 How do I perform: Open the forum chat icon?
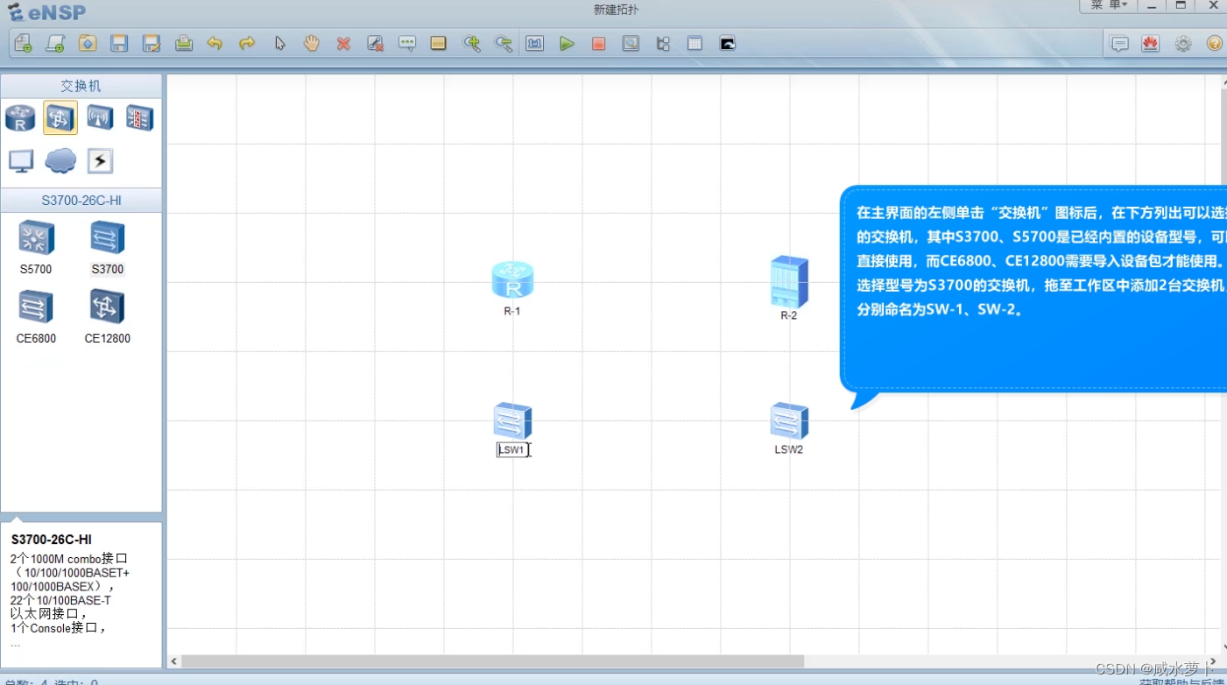(1119, 43)
